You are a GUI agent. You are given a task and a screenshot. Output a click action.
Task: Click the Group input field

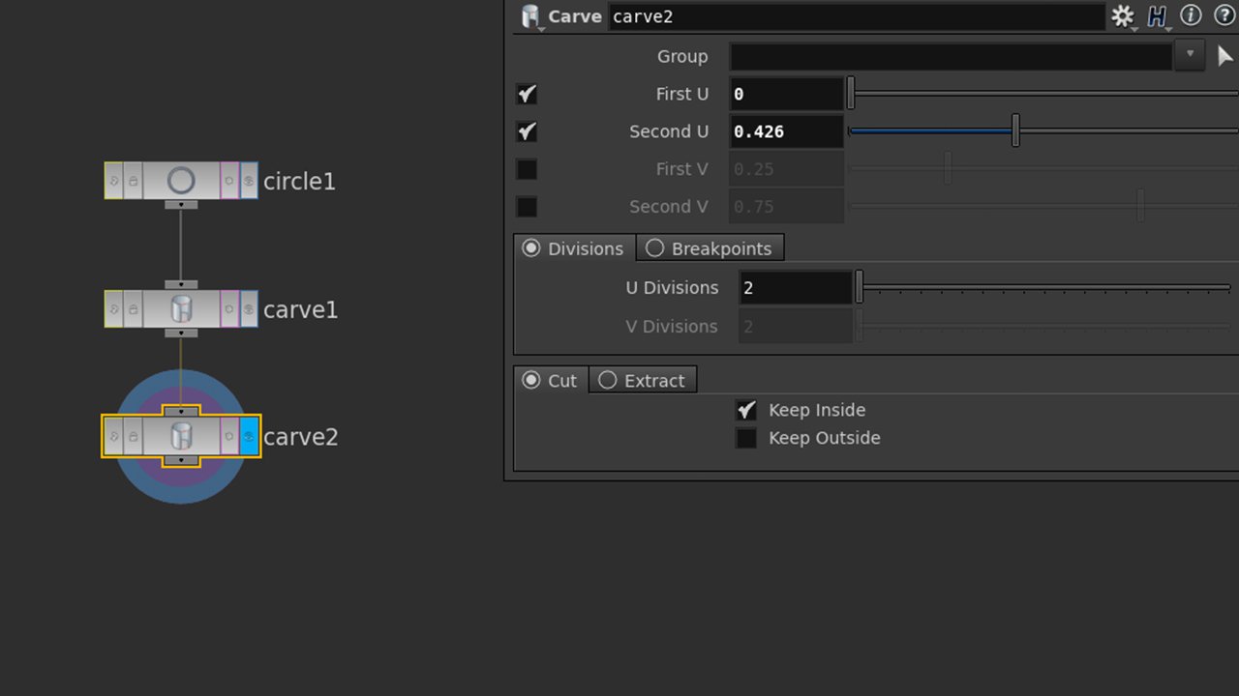(951, 56)
